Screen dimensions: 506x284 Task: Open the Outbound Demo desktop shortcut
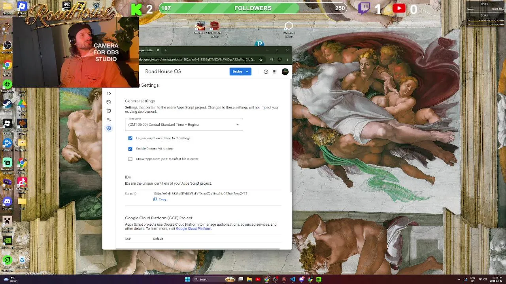point(289,29)
